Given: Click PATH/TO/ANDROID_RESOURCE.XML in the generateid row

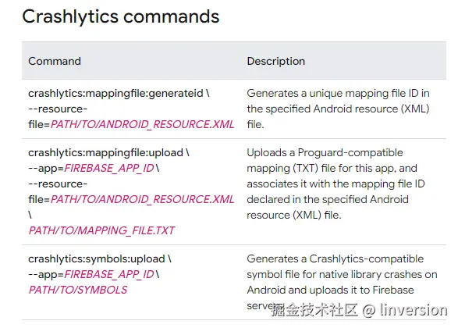Looking at the screenshot, I should coord(142,125).
